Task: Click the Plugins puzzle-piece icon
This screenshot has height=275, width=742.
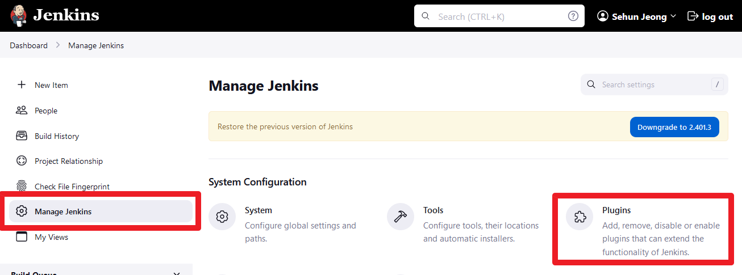Action: (x=580, y=217)
